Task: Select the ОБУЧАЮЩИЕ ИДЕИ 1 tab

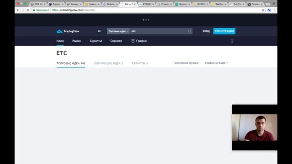Action: click(109, 63)
